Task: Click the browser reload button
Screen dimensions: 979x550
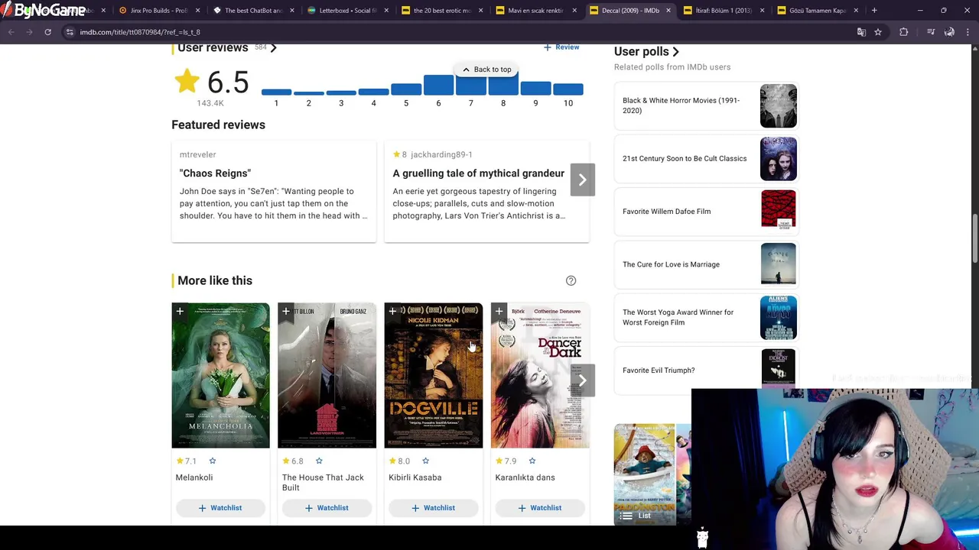Action: [x=47, y=32]
